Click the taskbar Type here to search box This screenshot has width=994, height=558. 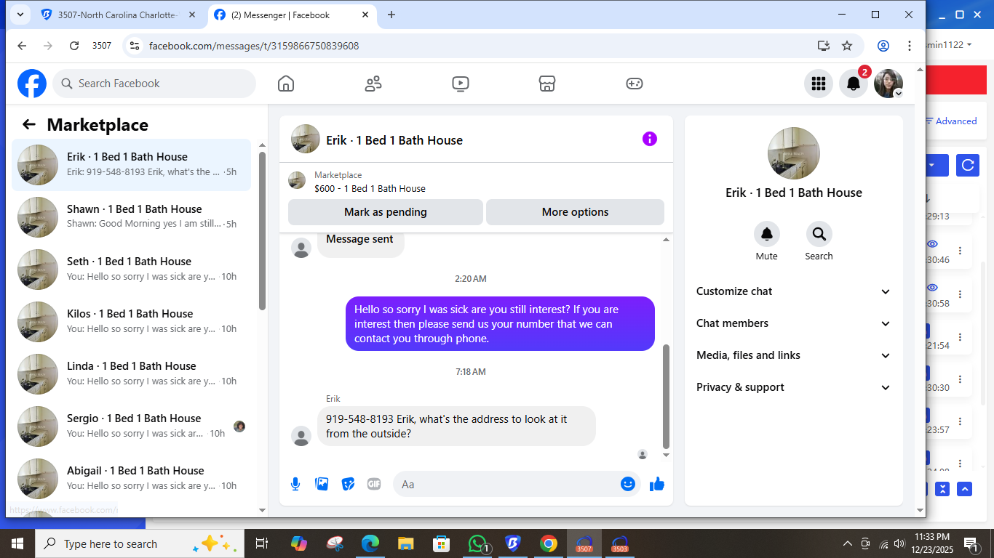(138, 543)
